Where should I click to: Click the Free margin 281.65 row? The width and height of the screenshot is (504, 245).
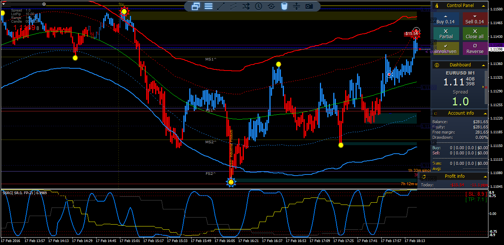[x=460, y=132]
